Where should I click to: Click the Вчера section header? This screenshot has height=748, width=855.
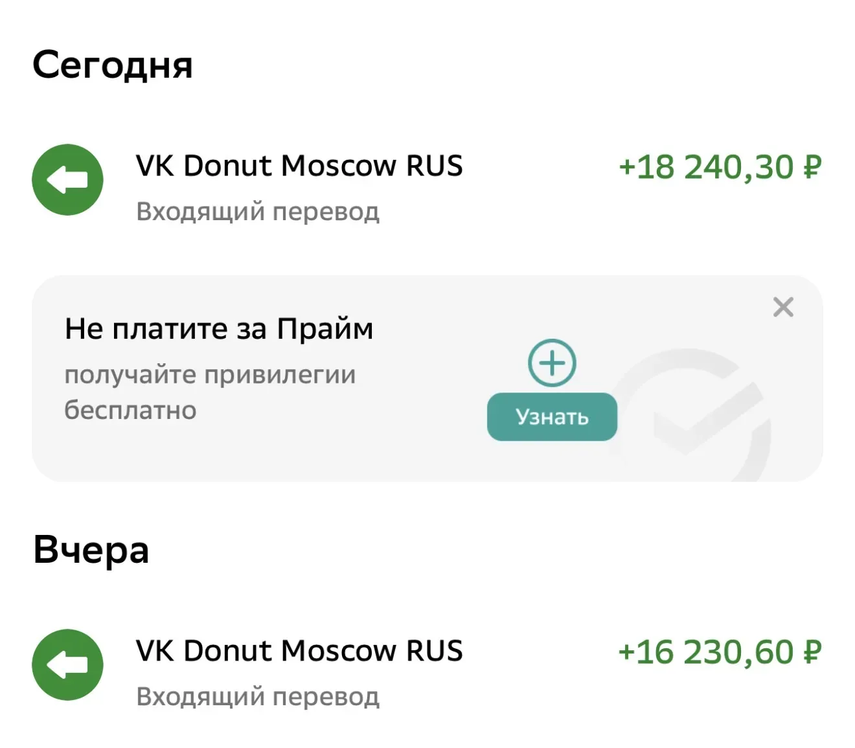click(x=91, y=550)
